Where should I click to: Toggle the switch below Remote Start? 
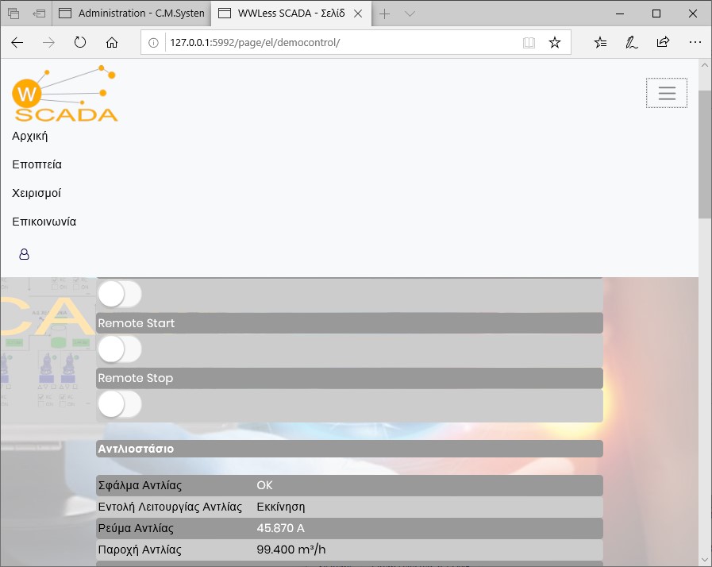click(119, 349)
